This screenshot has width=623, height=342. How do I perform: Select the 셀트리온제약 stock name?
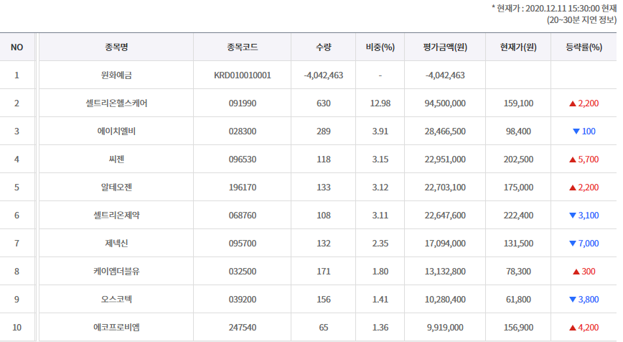point(116,216)
